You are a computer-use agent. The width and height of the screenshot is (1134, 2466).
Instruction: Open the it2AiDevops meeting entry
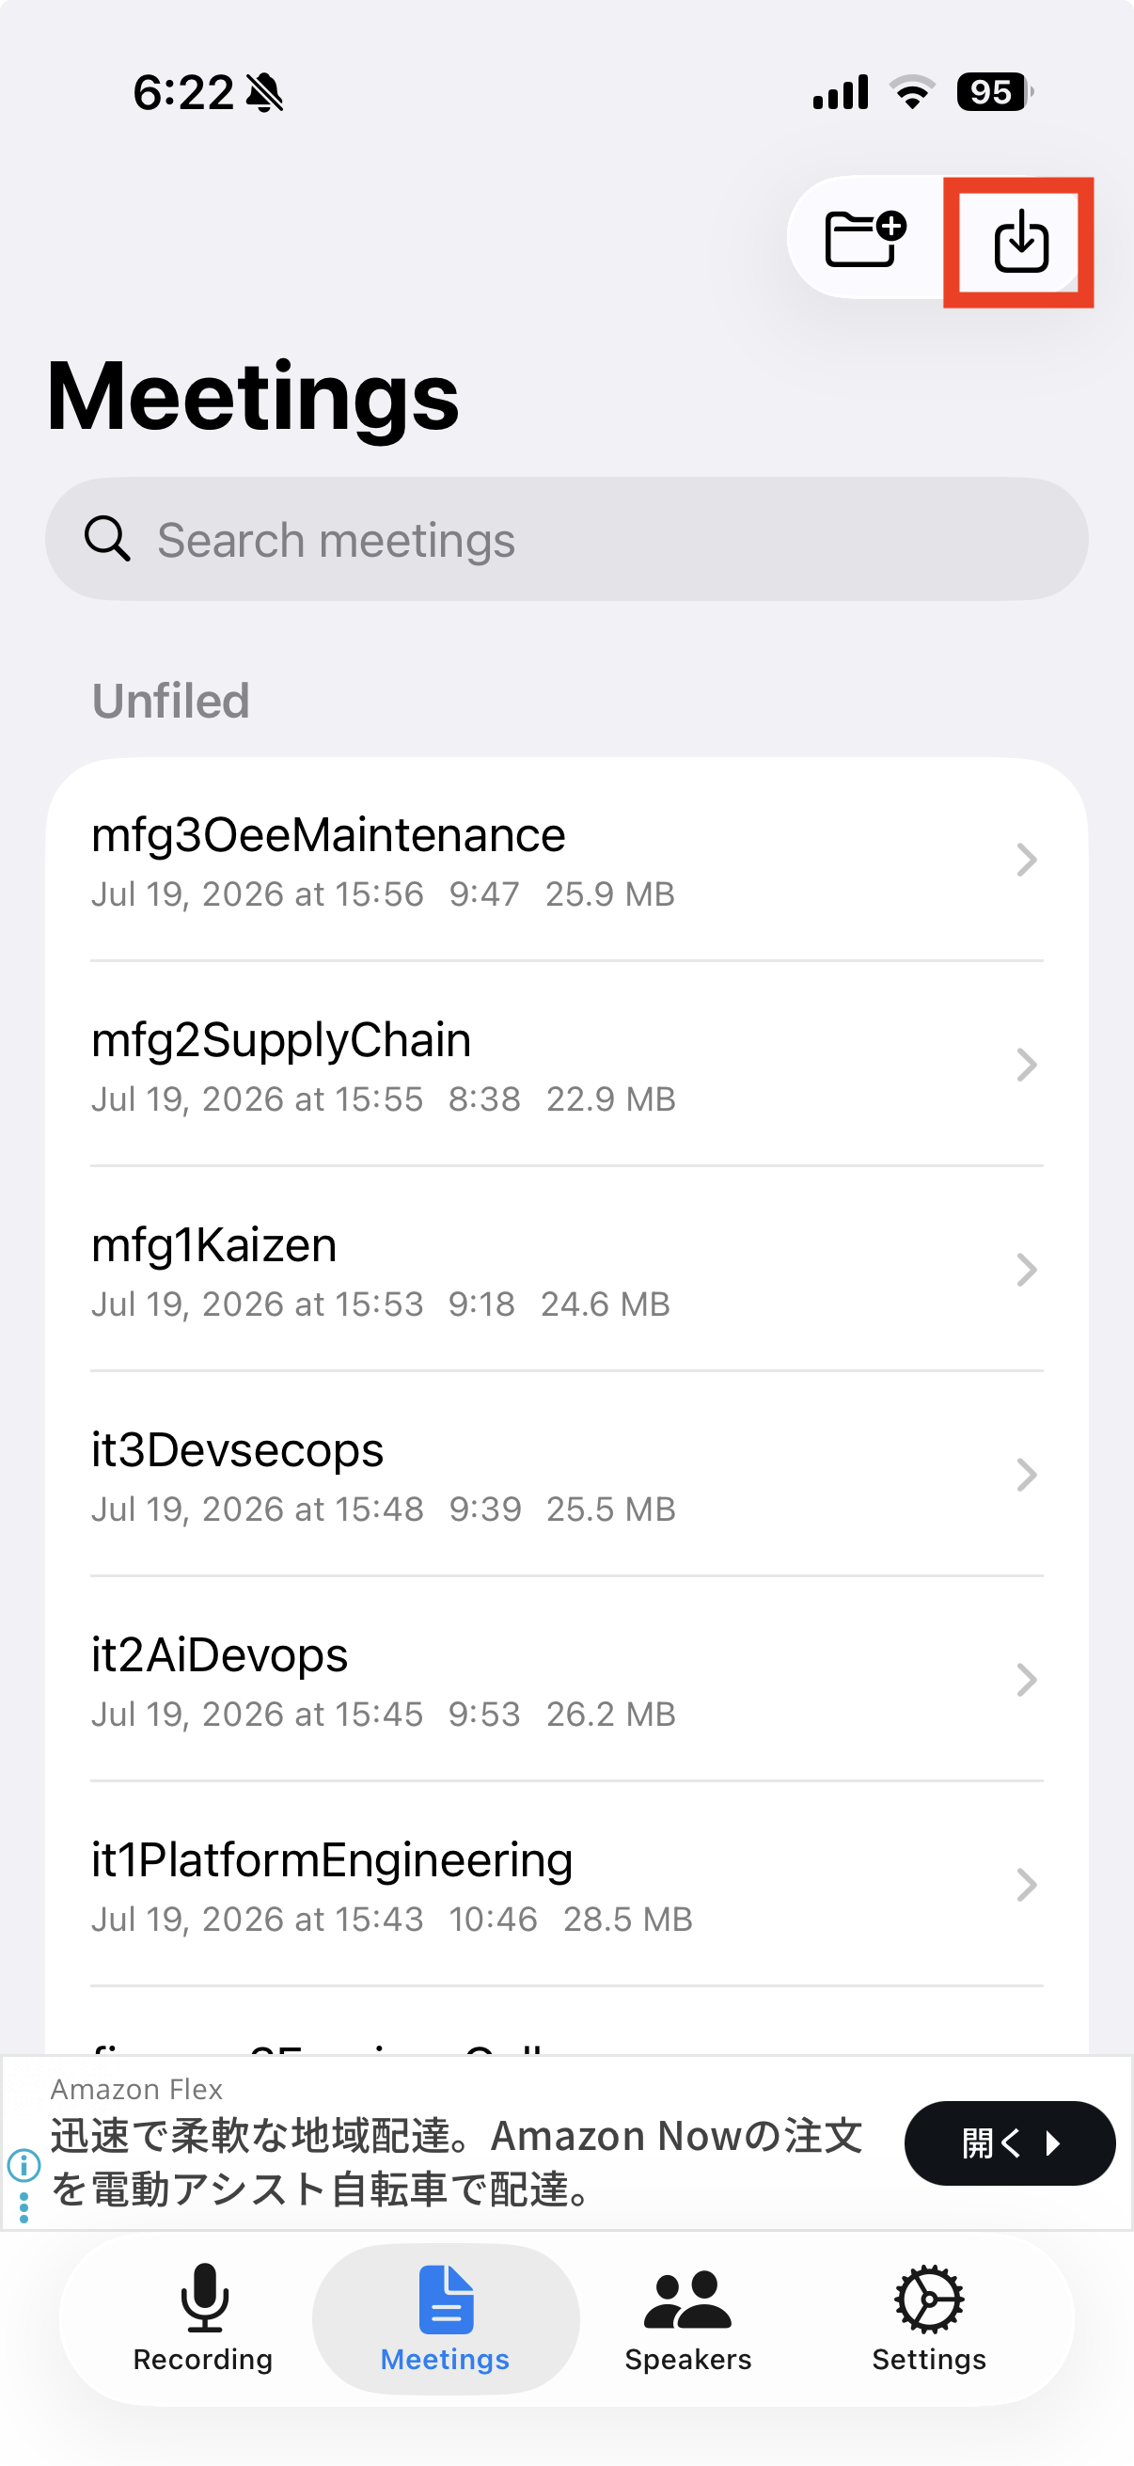[x=566, y=1679]
